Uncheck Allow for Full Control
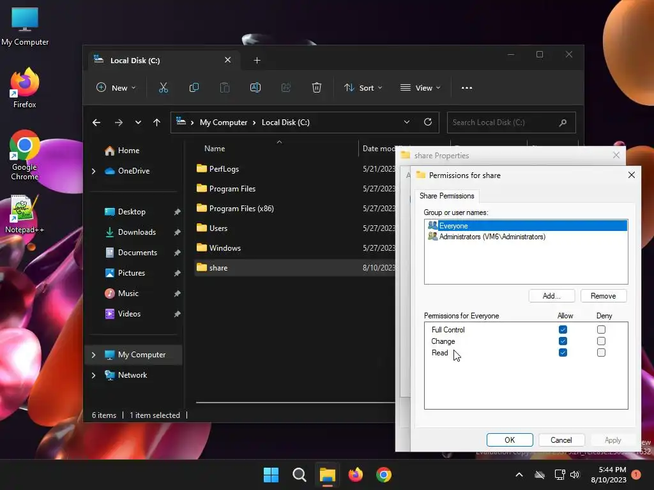654x490 pixels. tap(563, 330)
